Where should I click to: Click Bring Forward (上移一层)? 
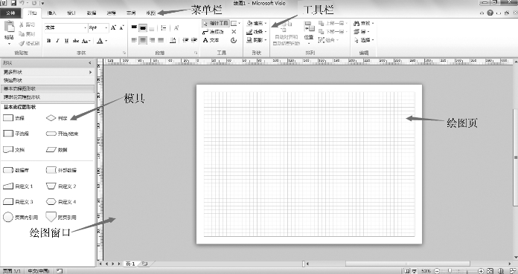(x=333, y=24)
